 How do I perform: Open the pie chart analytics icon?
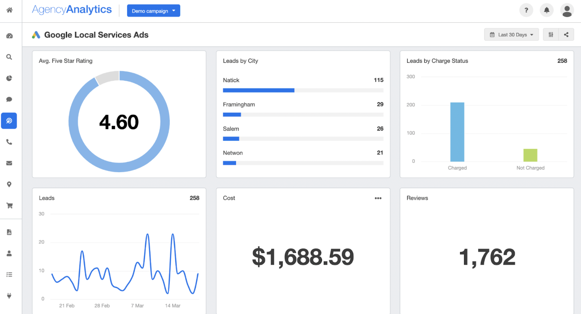pyautogui.click(x=9, y=78)
